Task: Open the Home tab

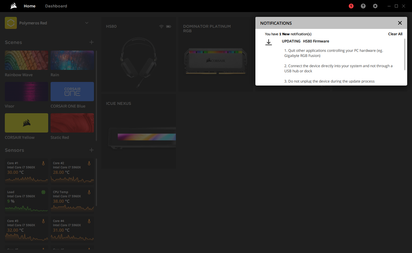Action: point(30,6)
